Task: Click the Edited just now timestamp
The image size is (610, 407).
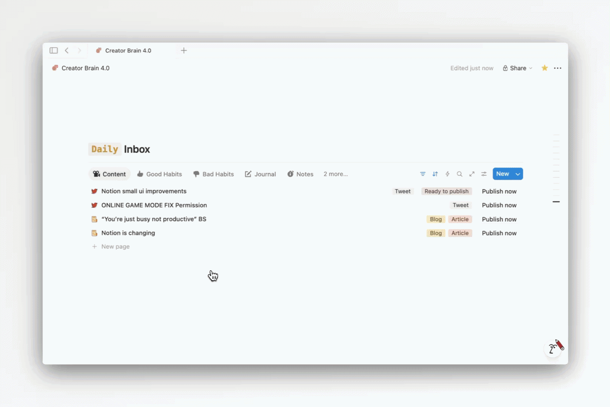Action: pyautogui.click(x=472, y=68)
